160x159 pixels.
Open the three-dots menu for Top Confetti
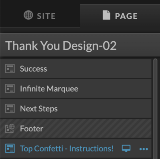tap(144, 149)
